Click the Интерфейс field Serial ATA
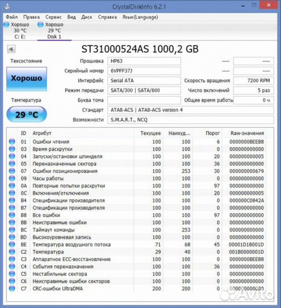Viewport: 281px width, 308px height. [x=144, y=80]
